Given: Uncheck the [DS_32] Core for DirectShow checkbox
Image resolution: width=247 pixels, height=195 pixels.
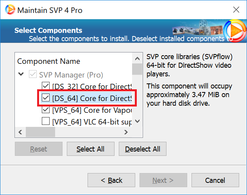Looking at the screenshot, I should (46, 86).
